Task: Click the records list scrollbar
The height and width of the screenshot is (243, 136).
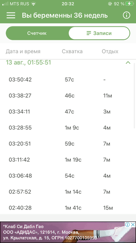Action: [x=135, y=95]
